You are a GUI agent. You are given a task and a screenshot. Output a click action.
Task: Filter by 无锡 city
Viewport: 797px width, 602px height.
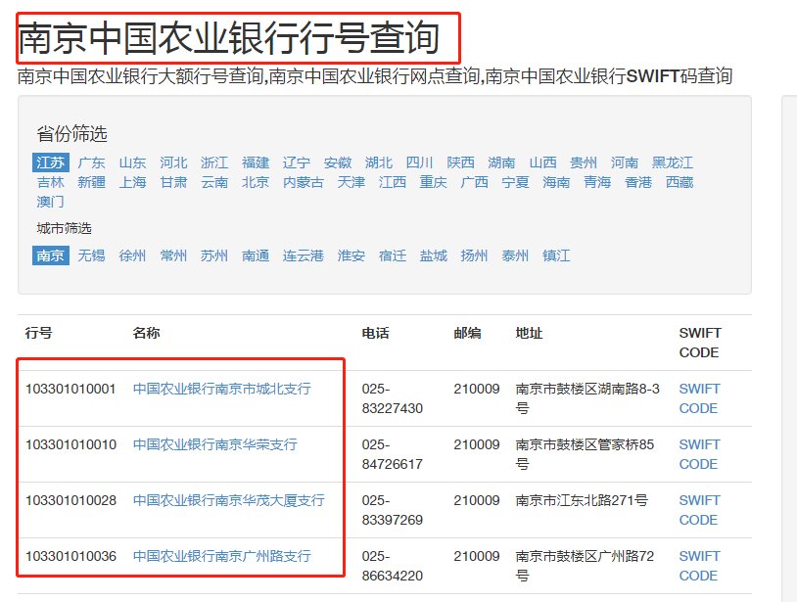[91, 255]
